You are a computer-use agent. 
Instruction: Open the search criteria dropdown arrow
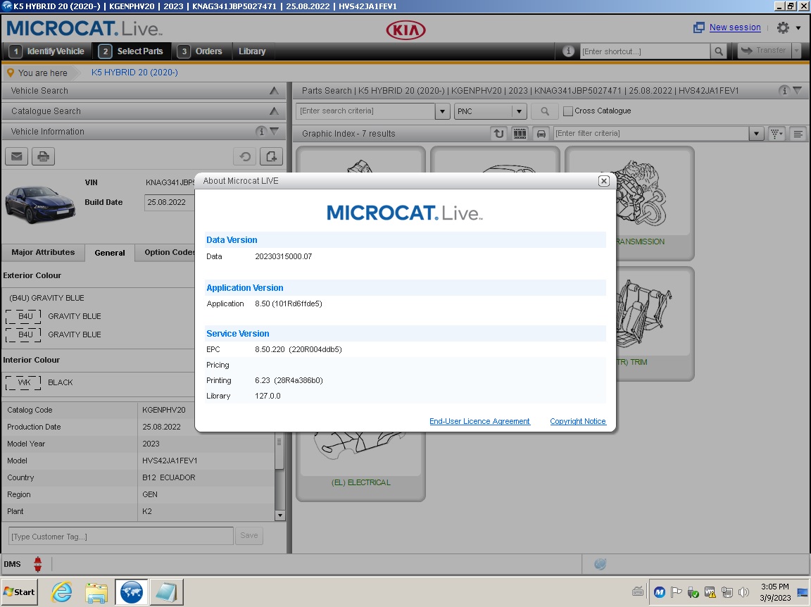coord(442,111)
